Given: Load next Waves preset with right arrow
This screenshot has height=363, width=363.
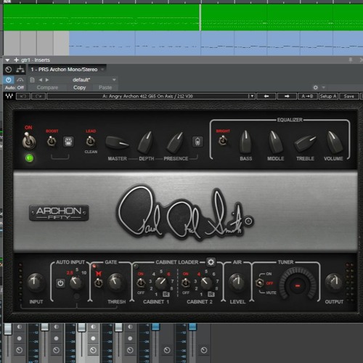Looking at the screenshot, I should coord(287,97).
